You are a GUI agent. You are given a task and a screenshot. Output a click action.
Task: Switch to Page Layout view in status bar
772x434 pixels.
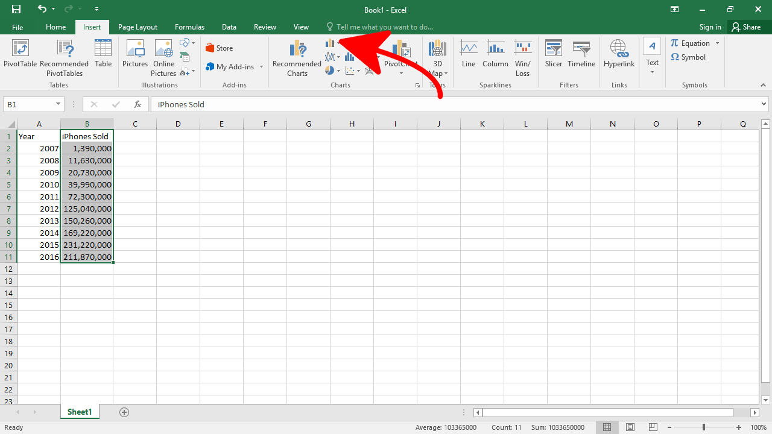(x=630, y=427)
